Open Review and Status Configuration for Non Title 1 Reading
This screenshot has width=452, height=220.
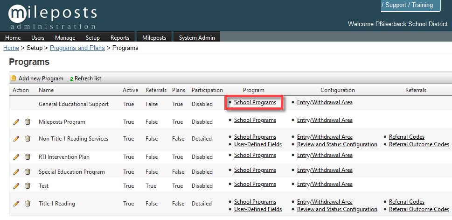[337, 144]
